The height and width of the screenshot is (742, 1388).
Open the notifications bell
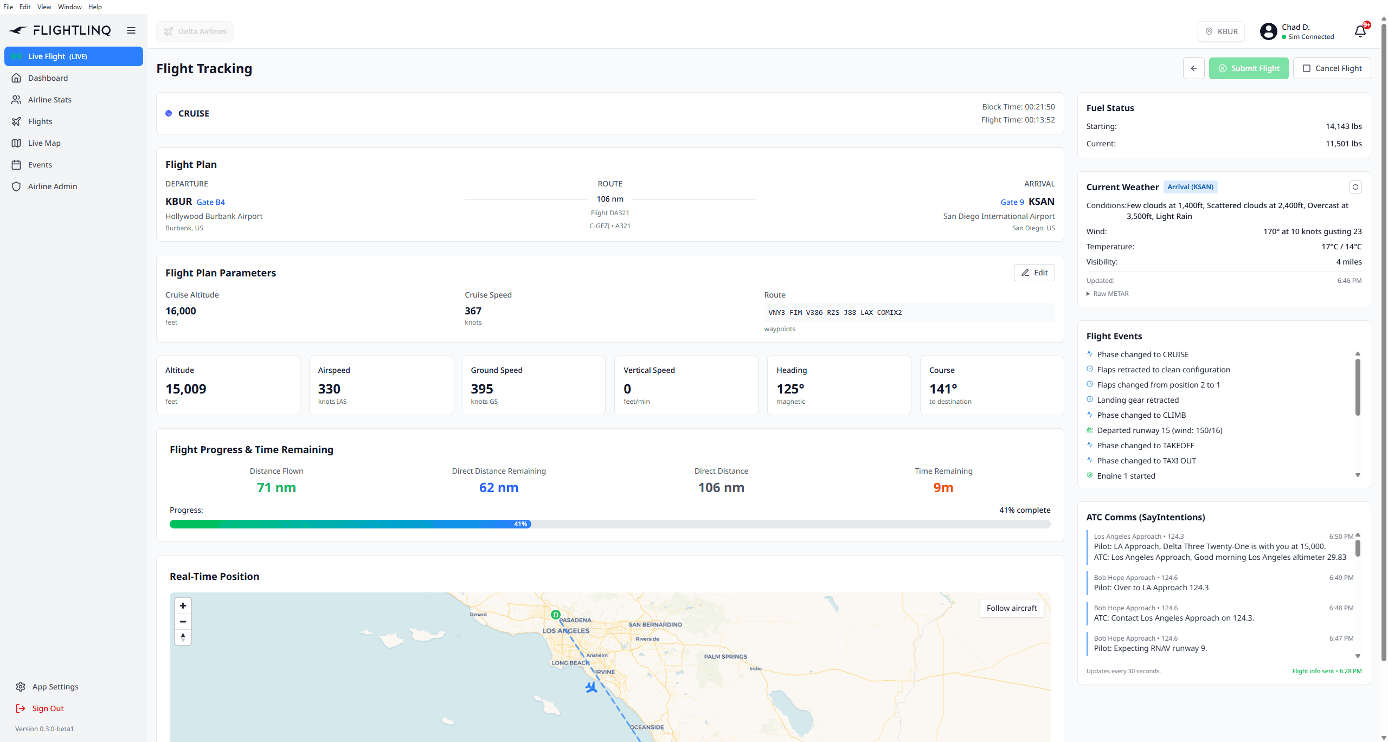pyautogui.click(x=1360, y=31)
